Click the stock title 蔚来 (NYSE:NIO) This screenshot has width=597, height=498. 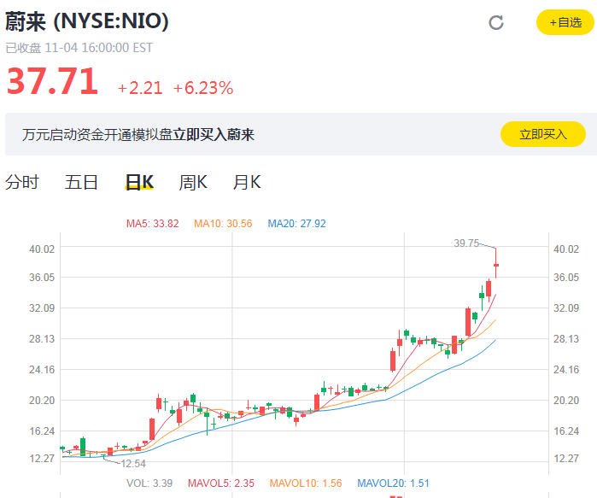(x=87, y=21)
